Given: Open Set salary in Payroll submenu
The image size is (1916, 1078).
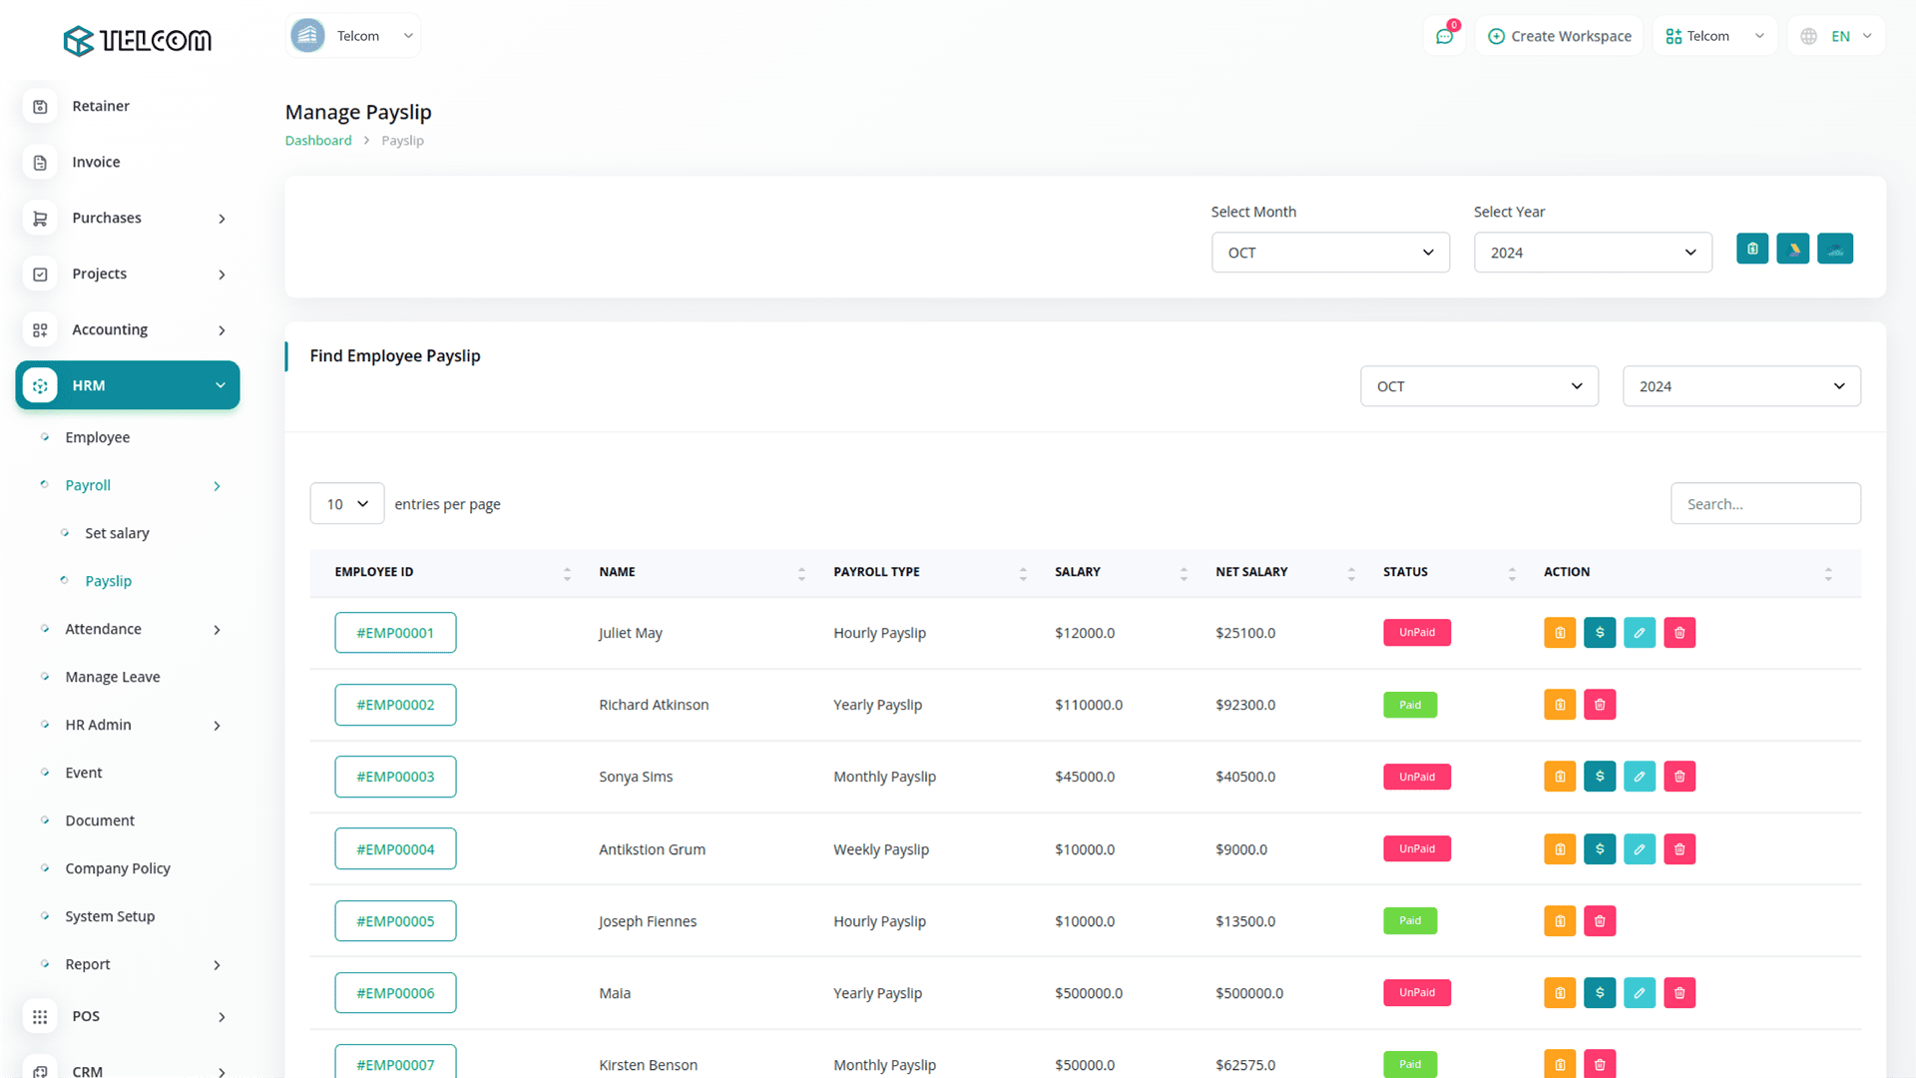Looking at the screenshot, I should pyautogui.click(x=117, y=533).
